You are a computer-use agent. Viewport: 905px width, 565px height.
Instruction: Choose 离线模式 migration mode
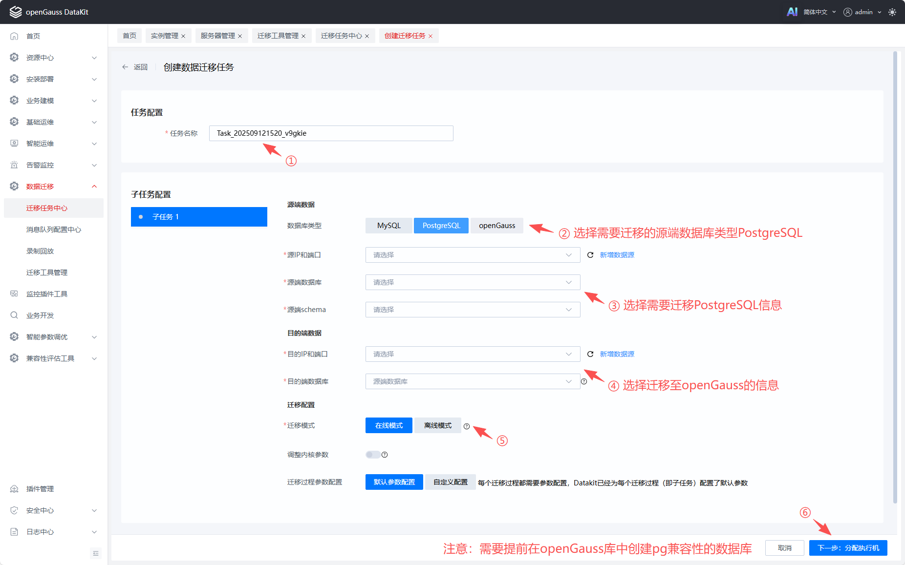coord(438,425)
